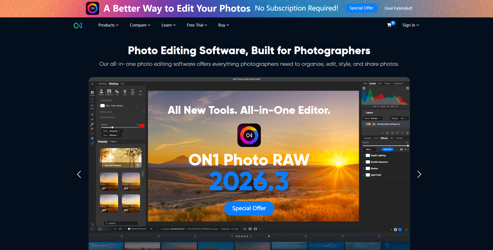Switch to the Levels tab
This screenshot has height=250, width=493.
point(372,83)
